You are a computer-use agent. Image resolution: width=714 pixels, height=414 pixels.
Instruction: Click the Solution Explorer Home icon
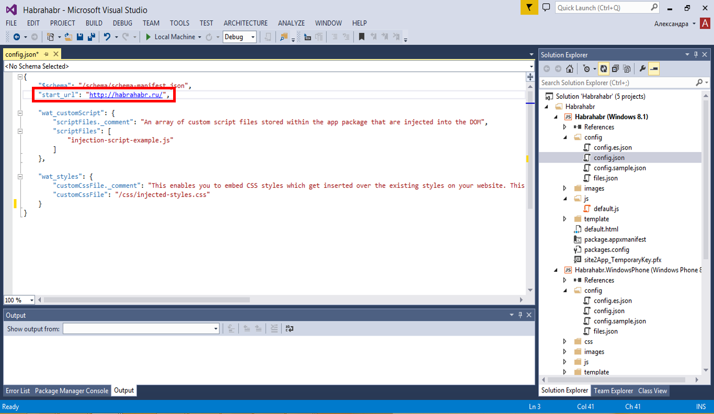point(570,68)
